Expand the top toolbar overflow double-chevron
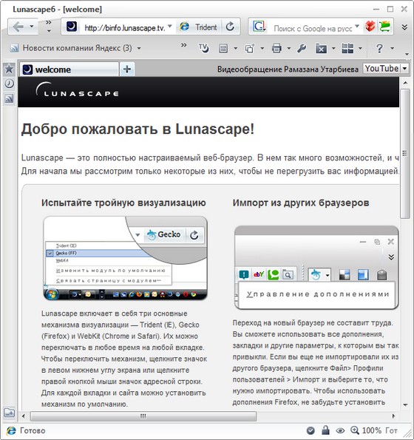 click(404, 27)
